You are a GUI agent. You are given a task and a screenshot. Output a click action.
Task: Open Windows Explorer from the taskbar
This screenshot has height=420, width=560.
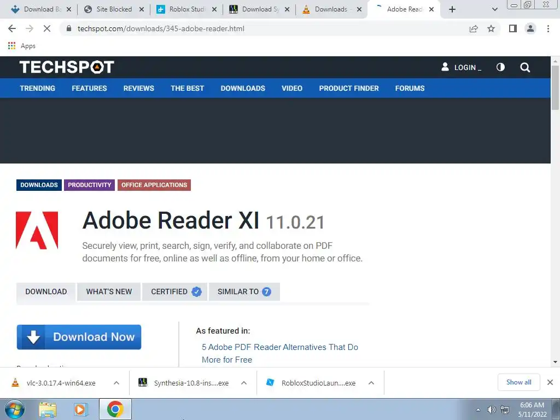pos(48,409)
